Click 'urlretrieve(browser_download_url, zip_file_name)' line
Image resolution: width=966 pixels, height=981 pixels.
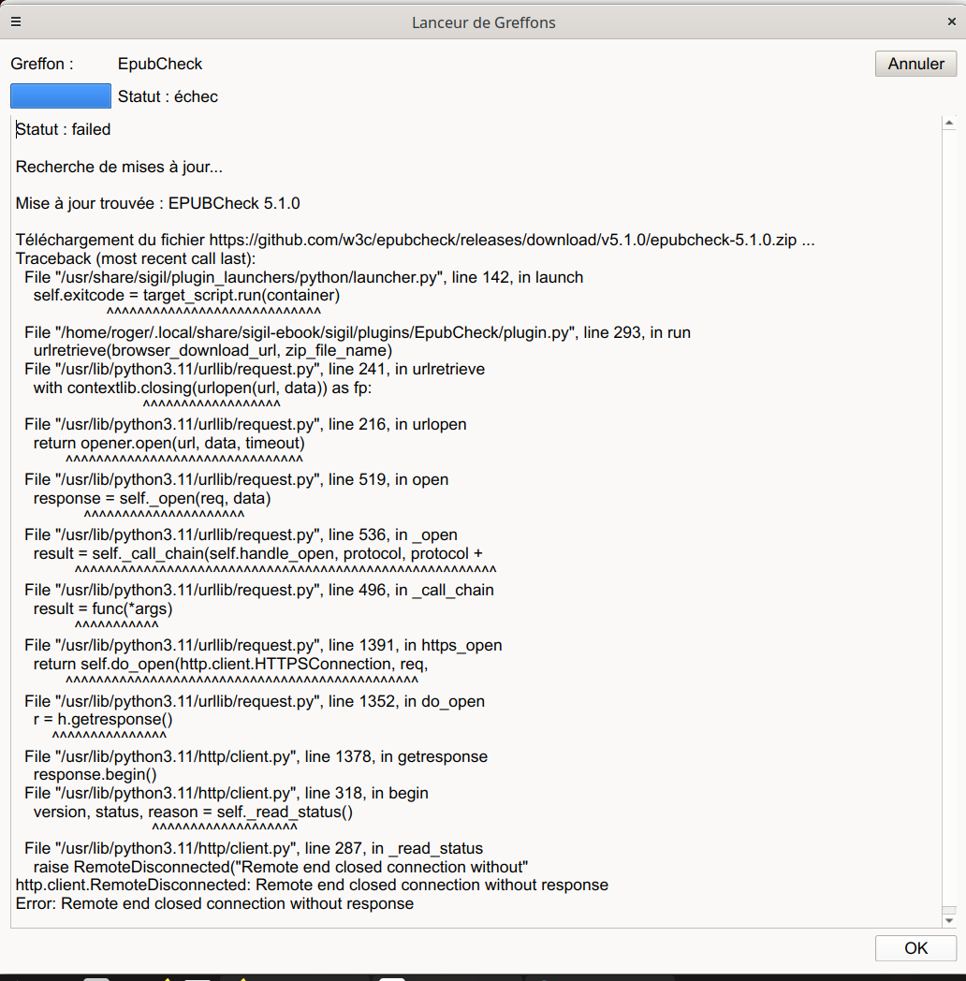(x=212, y=350)
